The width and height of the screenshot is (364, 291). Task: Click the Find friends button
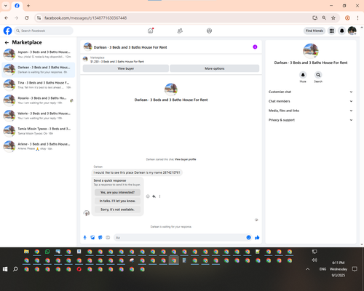(314, 31)
